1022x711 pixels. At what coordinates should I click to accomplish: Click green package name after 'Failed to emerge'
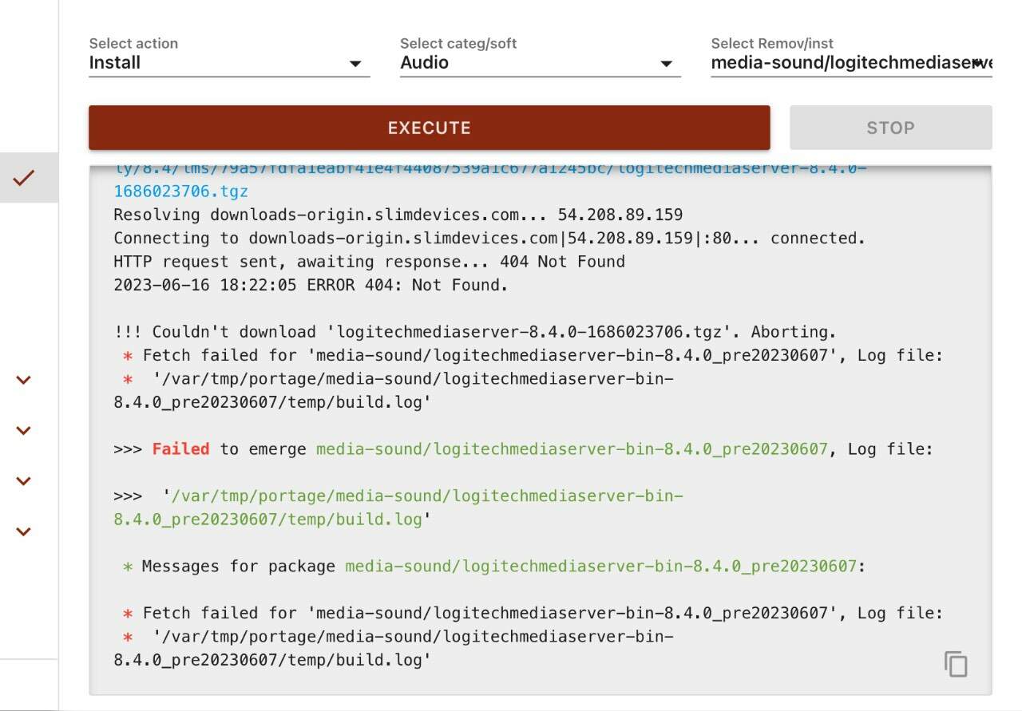(572, 449)
